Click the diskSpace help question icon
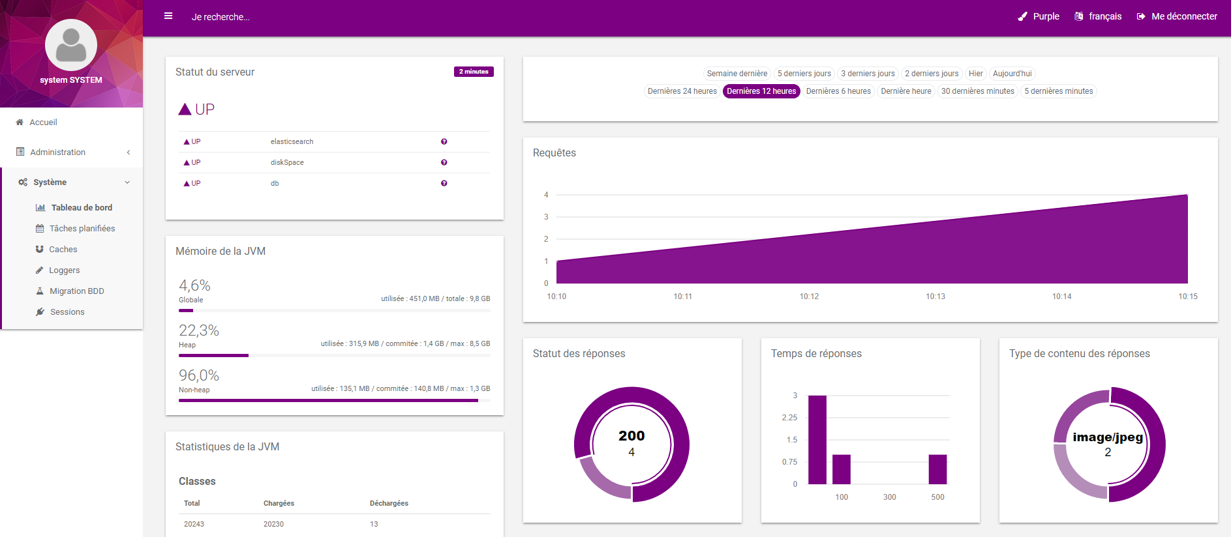 point(444,162)
